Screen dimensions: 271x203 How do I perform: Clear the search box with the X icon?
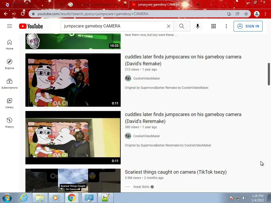169,26
